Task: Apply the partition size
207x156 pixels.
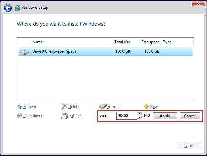Action: click(x=165, y=116)
